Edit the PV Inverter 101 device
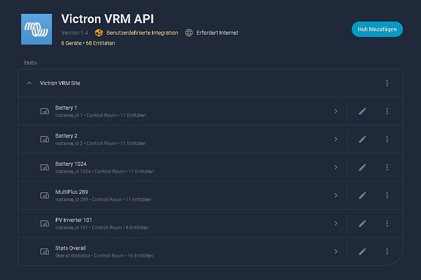This screenshot has width=421, height=280. (362, 223)
